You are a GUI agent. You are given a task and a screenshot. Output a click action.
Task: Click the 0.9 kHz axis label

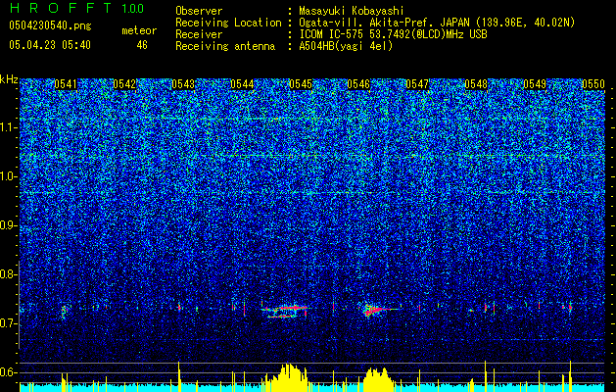click(x=8, y=225)
